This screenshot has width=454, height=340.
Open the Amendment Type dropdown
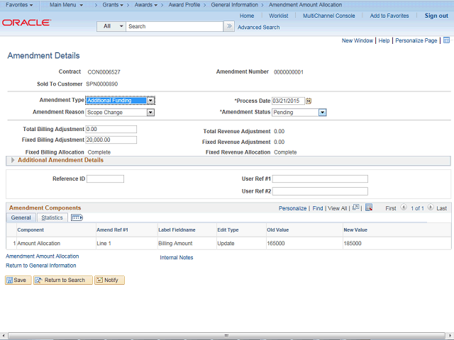tap(150, 101)
